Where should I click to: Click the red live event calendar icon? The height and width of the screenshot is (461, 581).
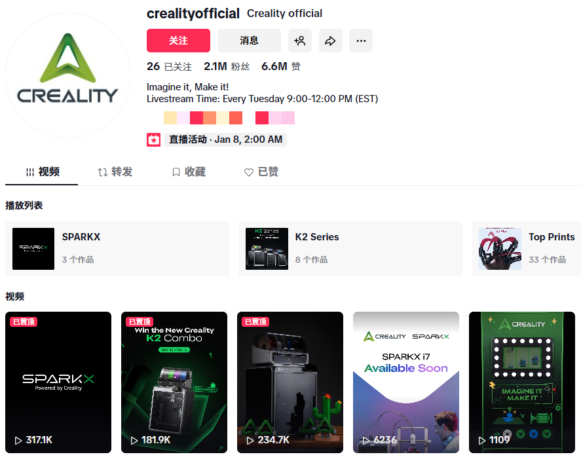153,140
